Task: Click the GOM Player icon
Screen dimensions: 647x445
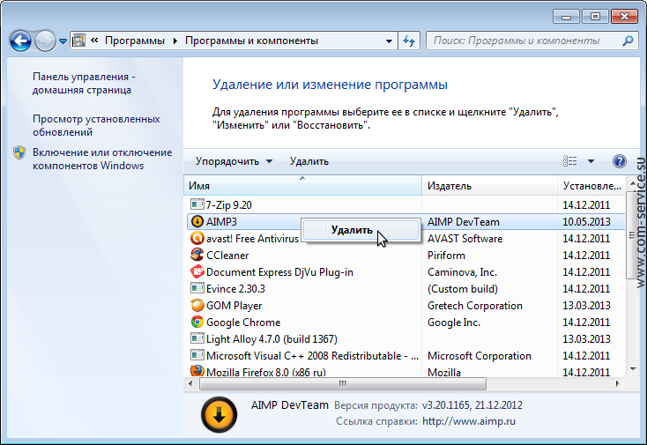Action: tap(197, 305)
